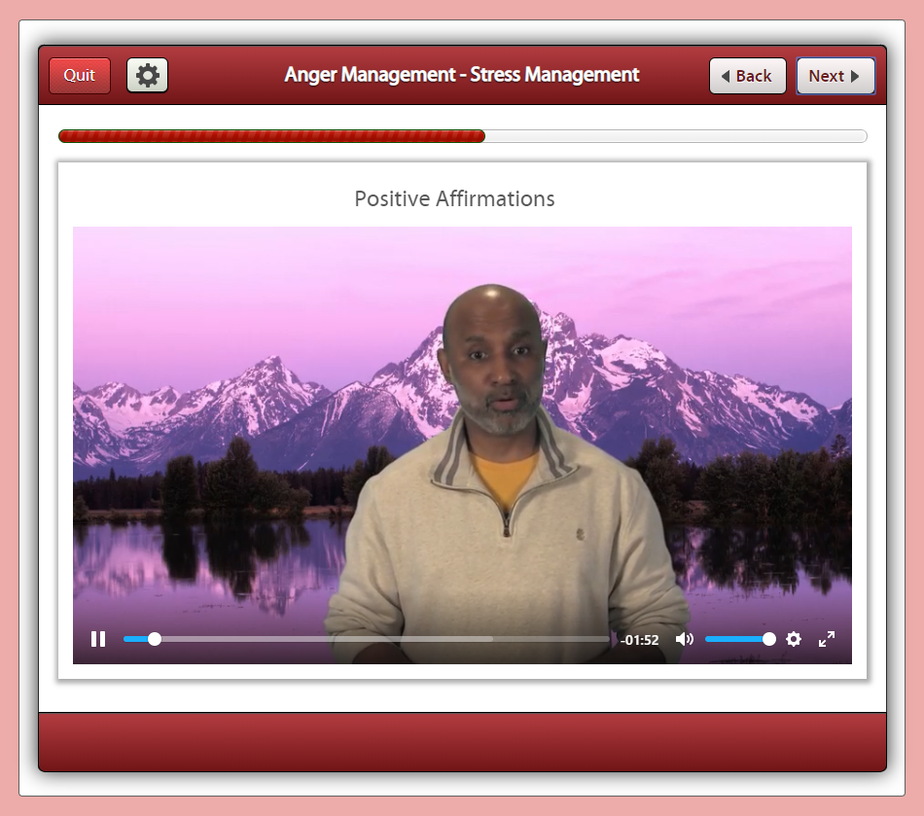This screenshot has height=816, width=924.
Task: Select the Positive Affirmations heading
Action: coord(454,199)
